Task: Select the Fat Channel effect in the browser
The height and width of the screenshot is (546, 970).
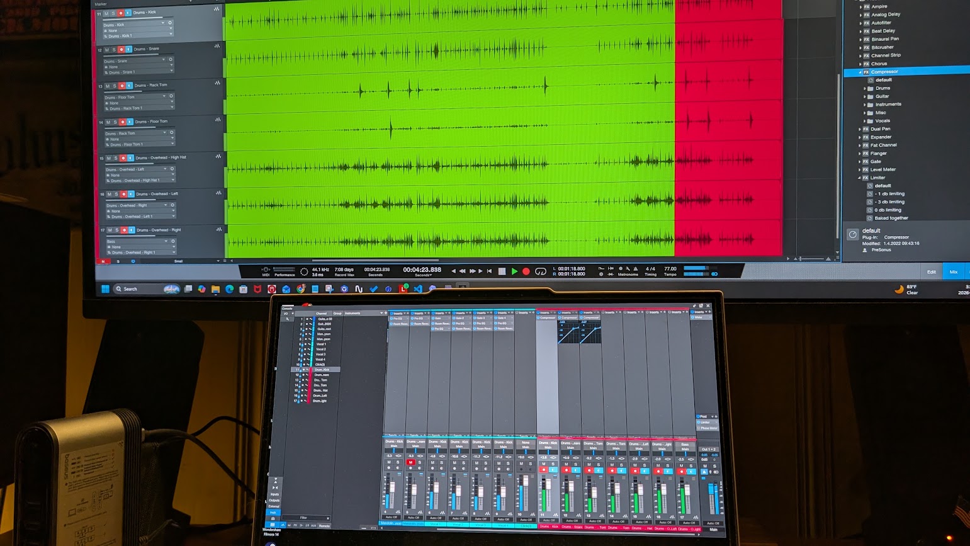Action: tap(883, 145)
